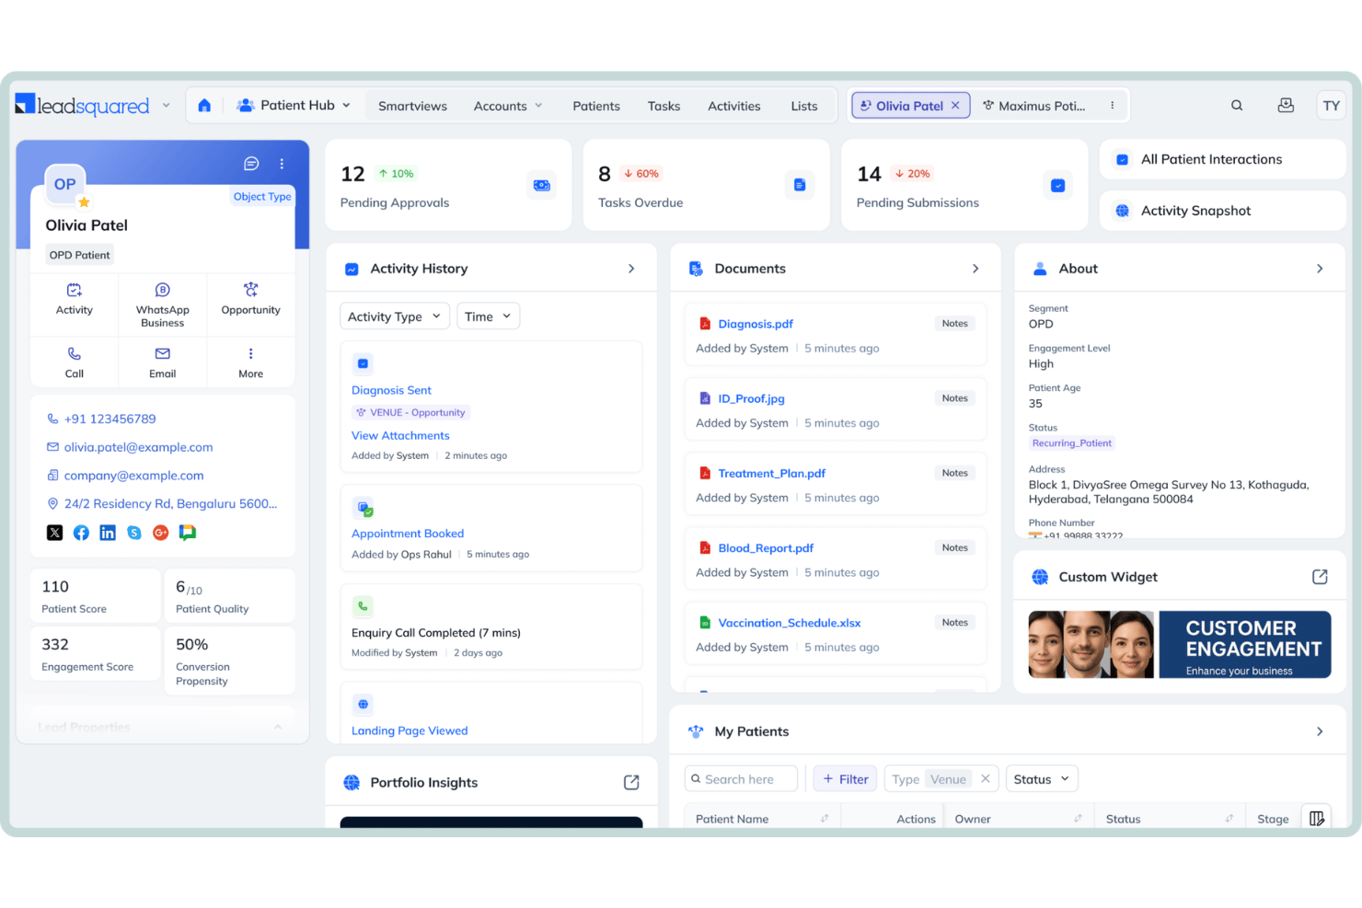Viewport: 1362px width, 908px height.
Task: Open WhatsApp Business action for Olivia Patel
Action: tap(162, 305)
